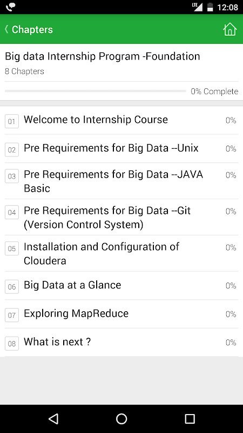
Task: Open Pre Requirements for Big Data --Unix
Action: 122,148
